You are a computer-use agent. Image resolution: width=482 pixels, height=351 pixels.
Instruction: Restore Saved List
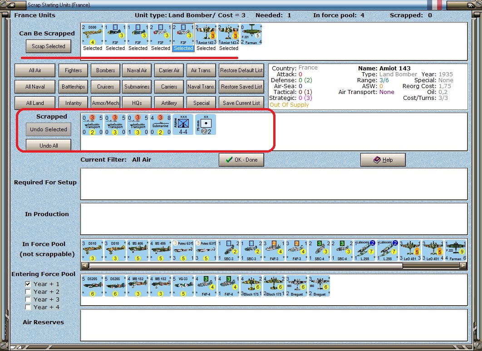pos(241,87)
